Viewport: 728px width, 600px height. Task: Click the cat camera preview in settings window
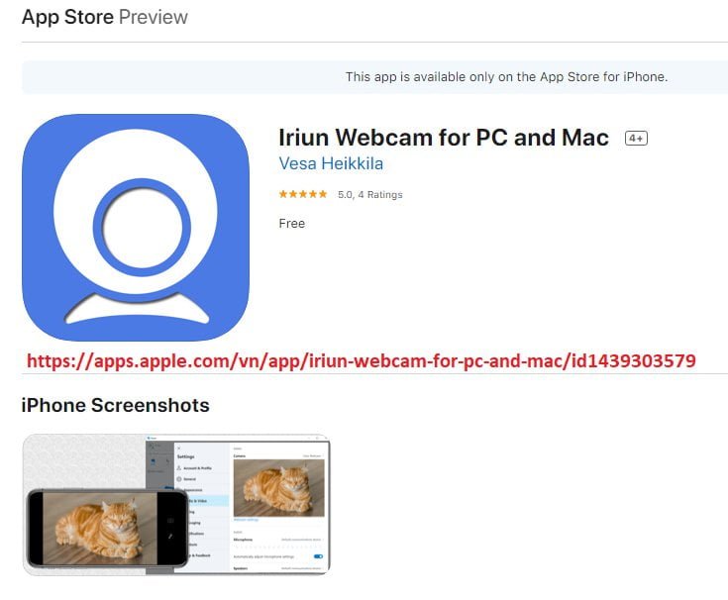(x=278, y=488)
